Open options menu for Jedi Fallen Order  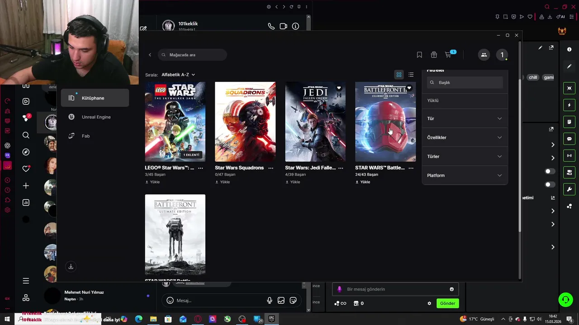[x=341, y=168]
